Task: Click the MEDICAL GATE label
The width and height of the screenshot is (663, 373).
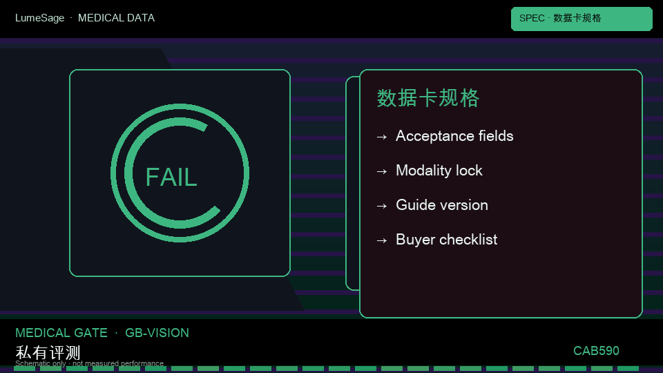Action: [61, 333]
